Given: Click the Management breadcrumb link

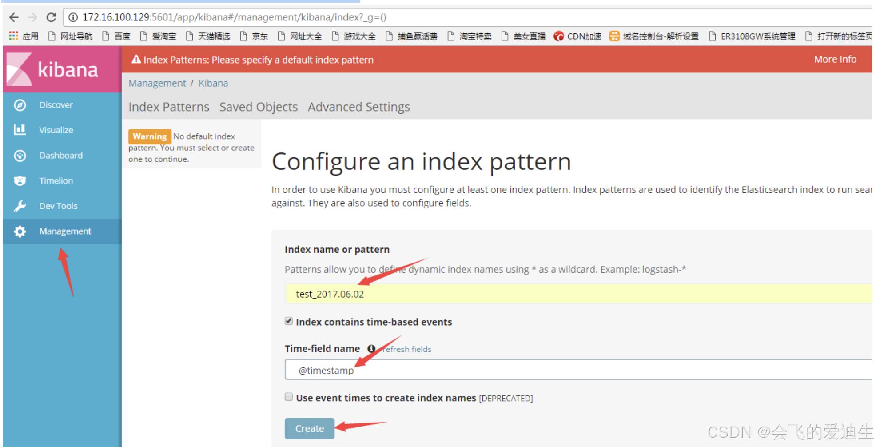Looking at the screenshot, I should (157, 83).
